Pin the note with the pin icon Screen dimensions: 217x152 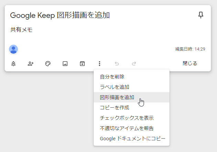201,15
